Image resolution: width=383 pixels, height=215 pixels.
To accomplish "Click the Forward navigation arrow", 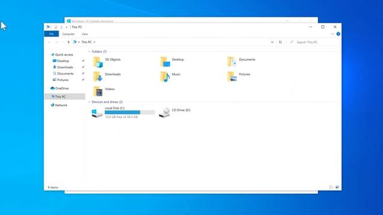I will click(57, 42).
